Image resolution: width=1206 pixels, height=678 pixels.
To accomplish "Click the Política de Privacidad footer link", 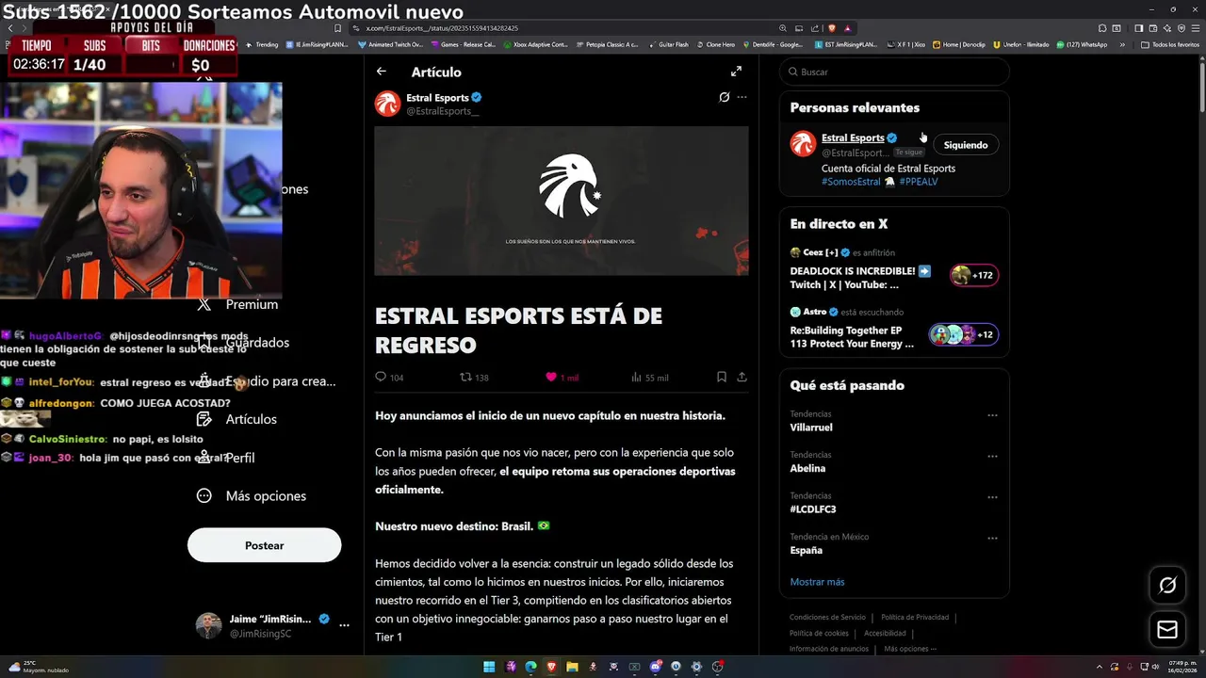I will pos(915,618).
